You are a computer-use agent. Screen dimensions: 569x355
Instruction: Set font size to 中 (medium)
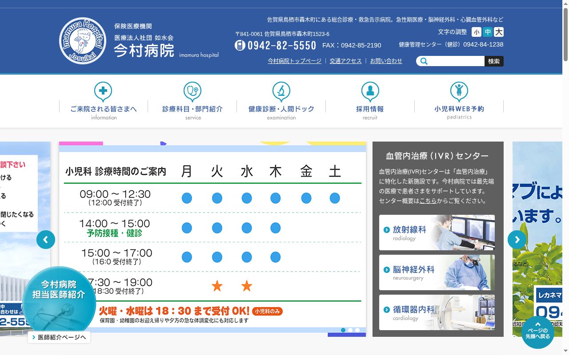coord(488,32)
